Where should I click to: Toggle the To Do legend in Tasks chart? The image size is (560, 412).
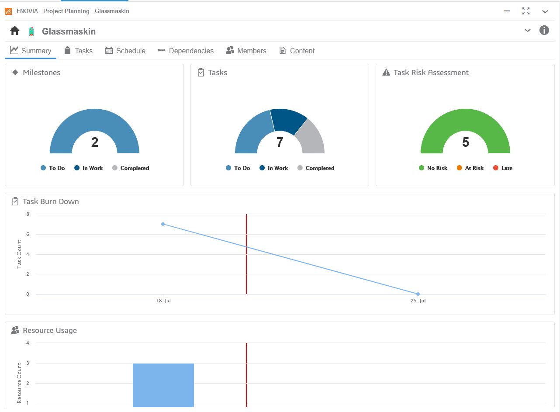pos(238,168)
